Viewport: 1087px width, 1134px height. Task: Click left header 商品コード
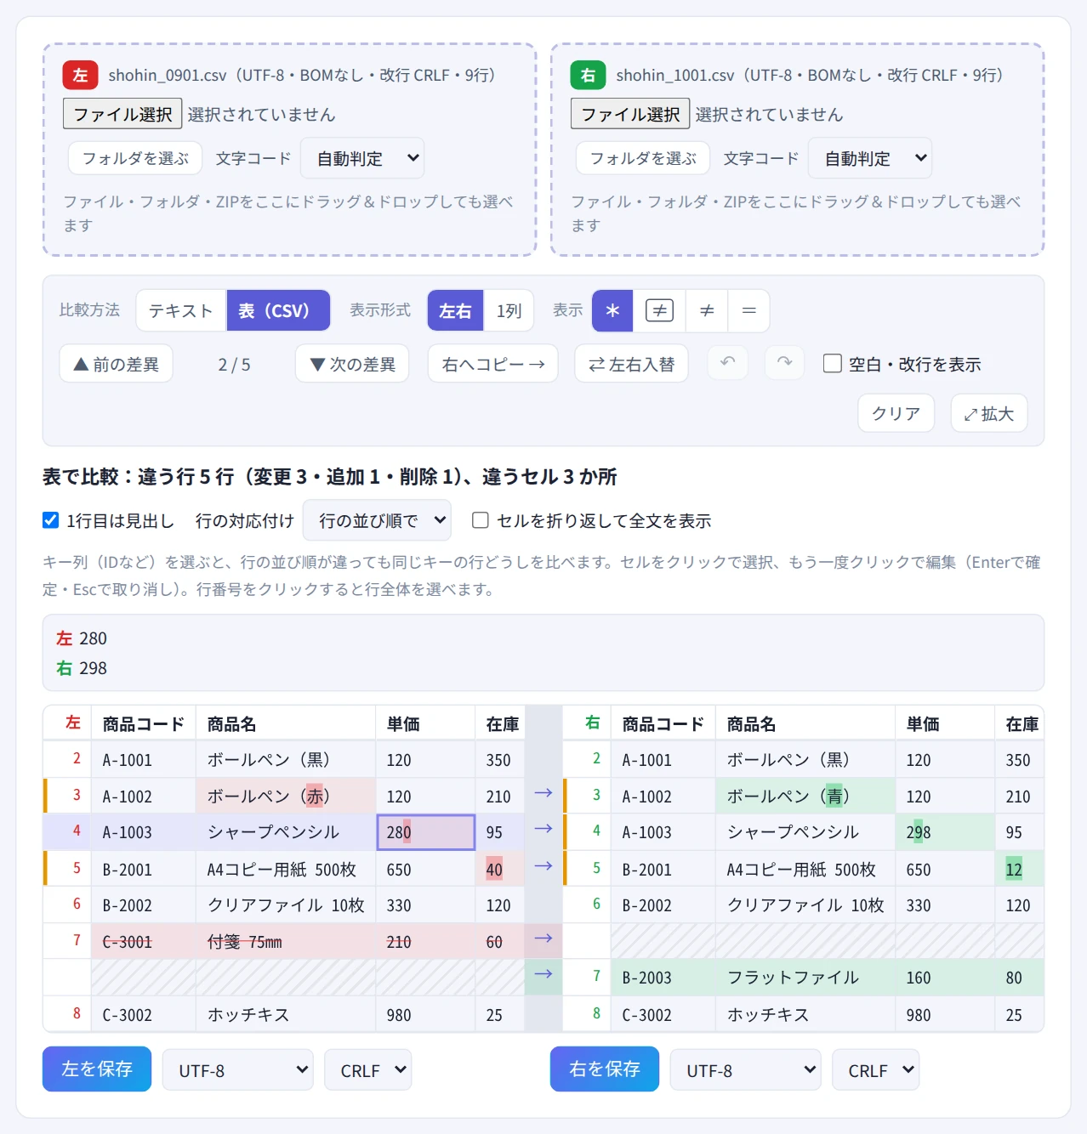(144, 723)
